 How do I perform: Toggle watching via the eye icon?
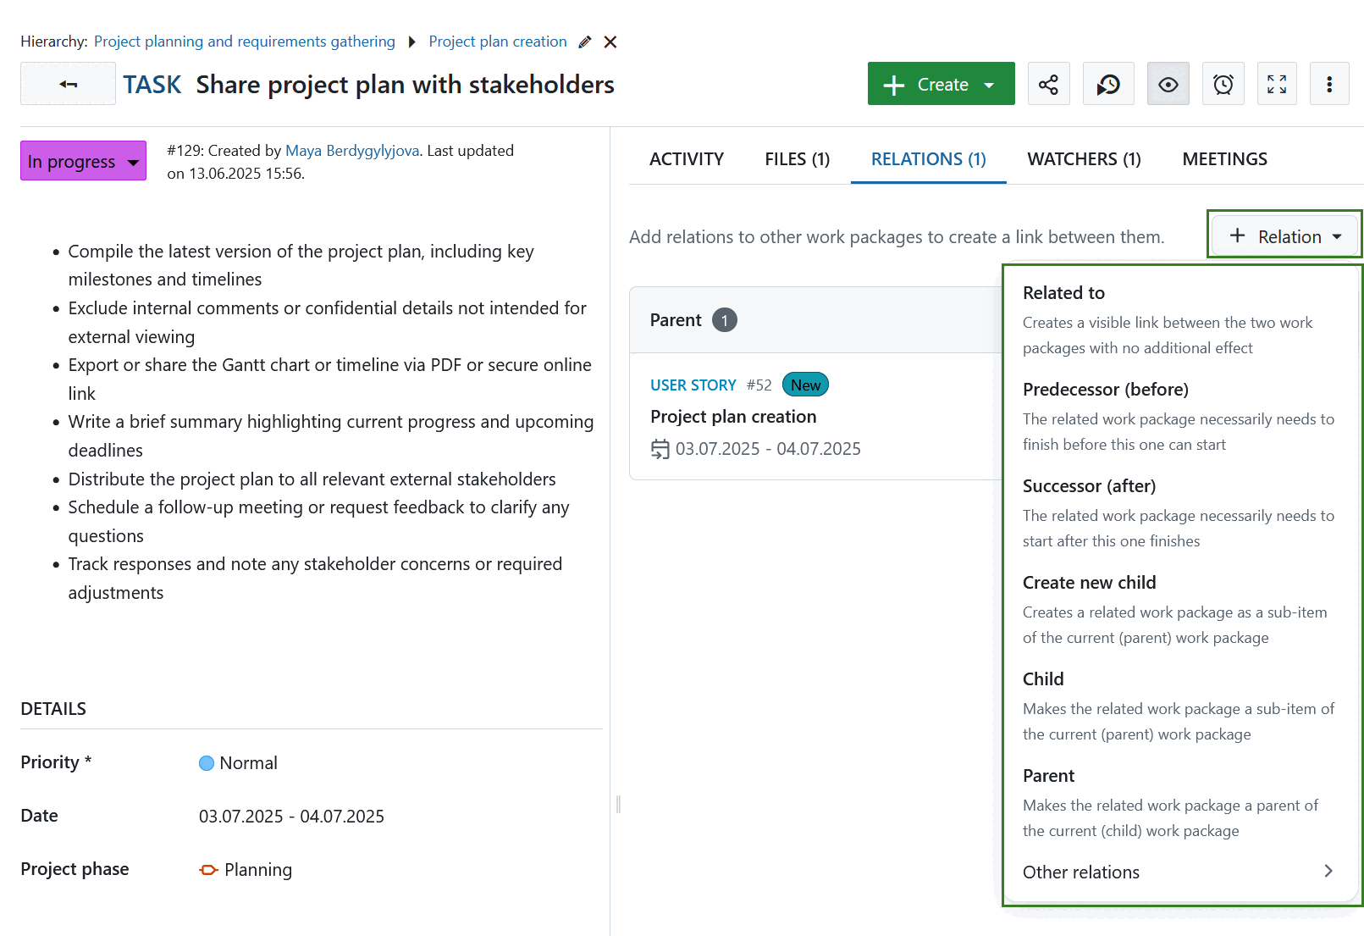[x=1168, y=83]
